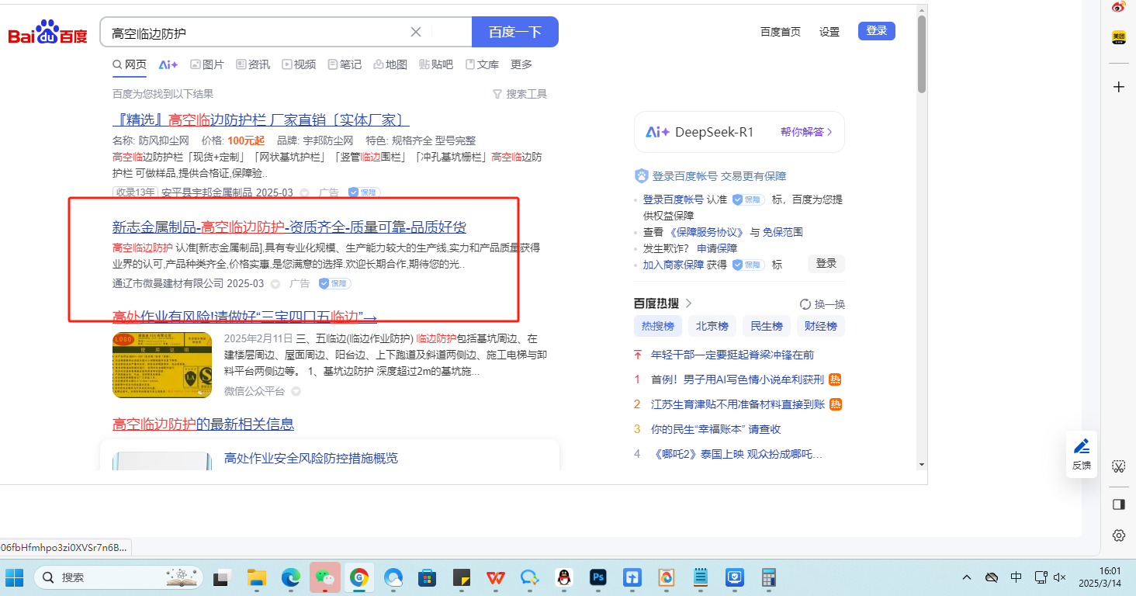Click the screenshot scissors icon in sidebar
This screenshot has height=596, width=1136.
coord(1118,466)
